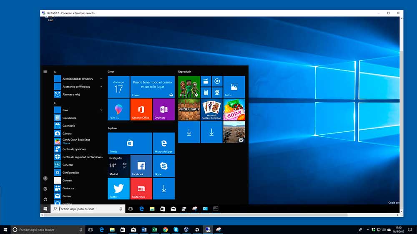Screen dimensions: 417x234
Task: Click the remote session Start button
Action: pos(45,209)
